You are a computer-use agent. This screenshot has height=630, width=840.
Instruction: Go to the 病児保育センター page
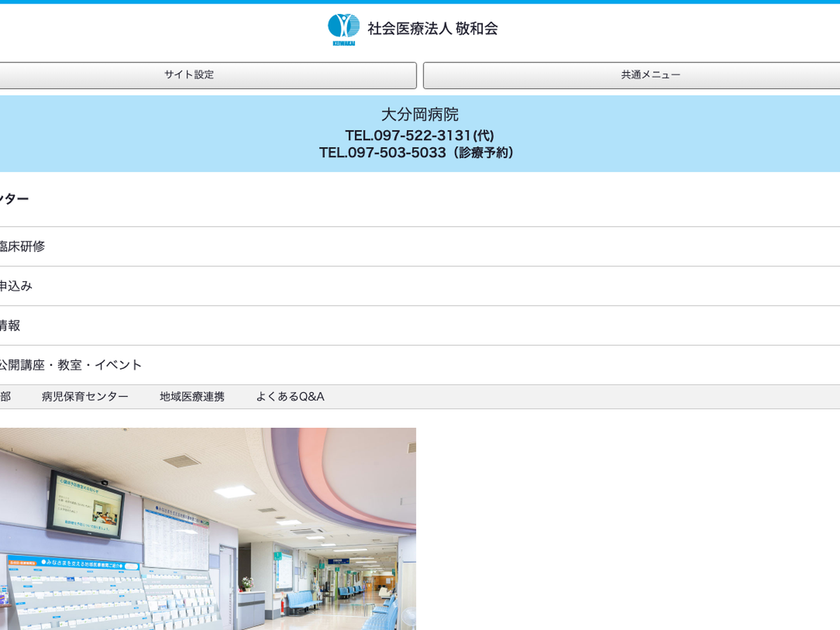[85, 397]
